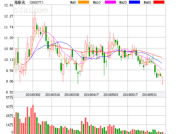Click the 20180302 date marker
This screenshot has width=183, height=134.
coord(33,95)
